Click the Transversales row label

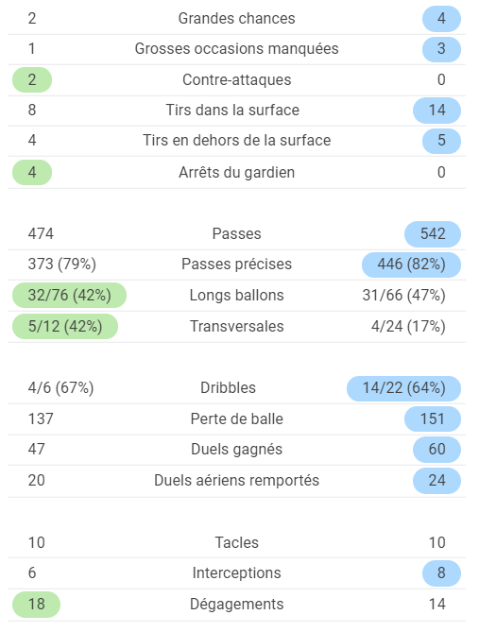click(237, 327)
